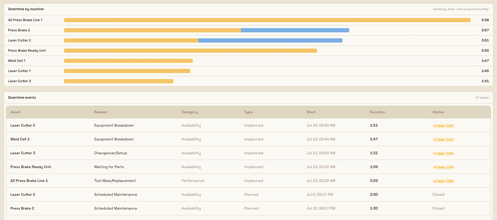Select Press Brake 2 asset in events table
Viewport: 497px width, 220px height.
22,209
